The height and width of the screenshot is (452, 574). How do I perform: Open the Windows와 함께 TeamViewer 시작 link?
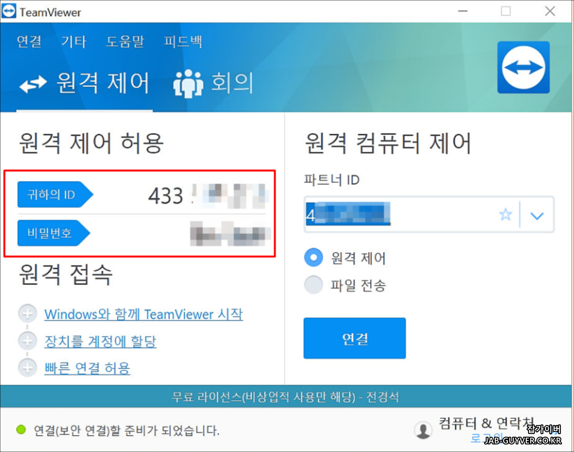[144, 314]
